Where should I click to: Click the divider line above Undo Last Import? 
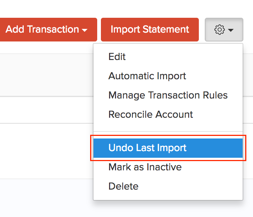168,131
